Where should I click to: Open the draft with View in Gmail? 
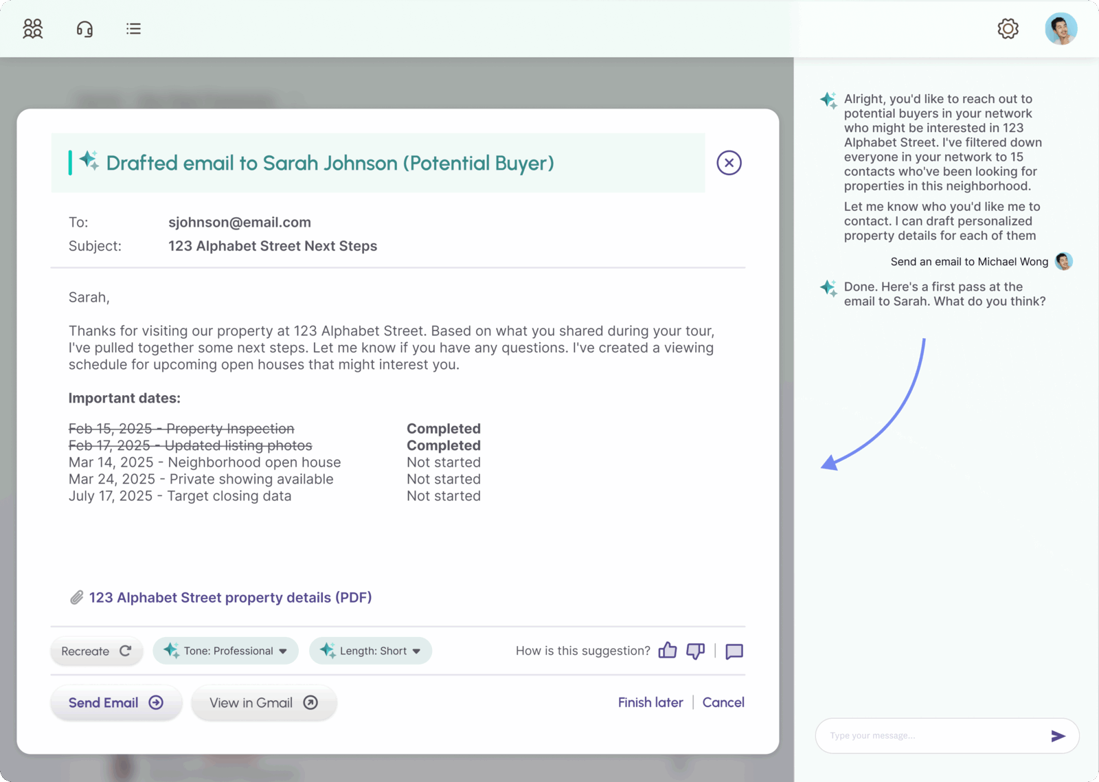(264, 702)
